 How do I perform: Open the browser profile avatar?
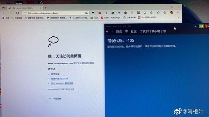[x=171, y=13]
